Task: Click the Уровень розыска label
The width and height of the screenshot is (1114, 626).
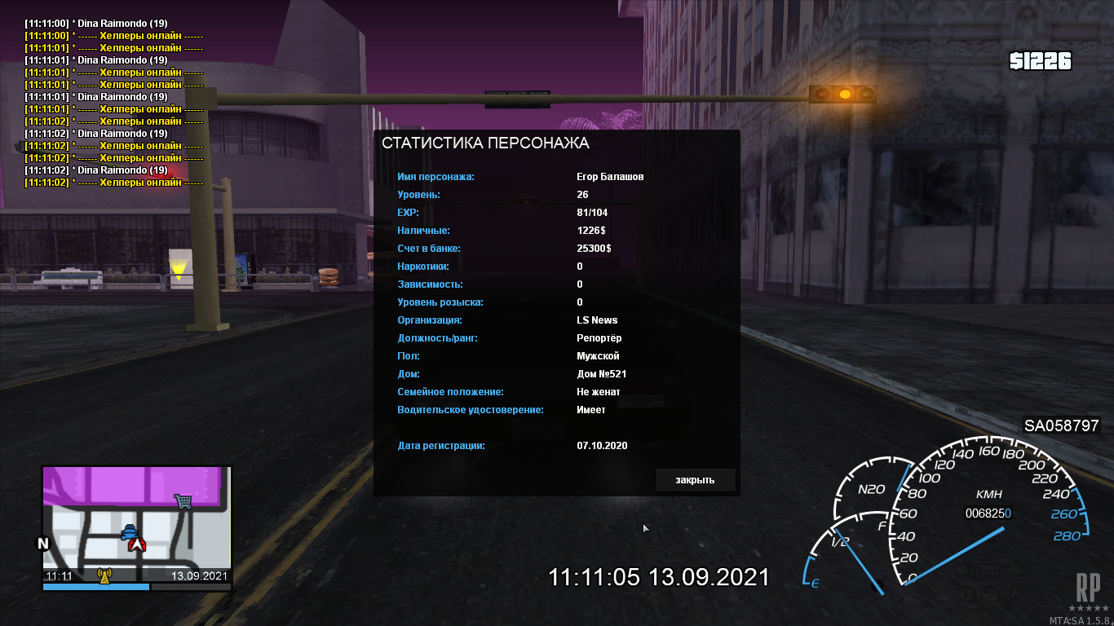Action: tap(440, 302)
